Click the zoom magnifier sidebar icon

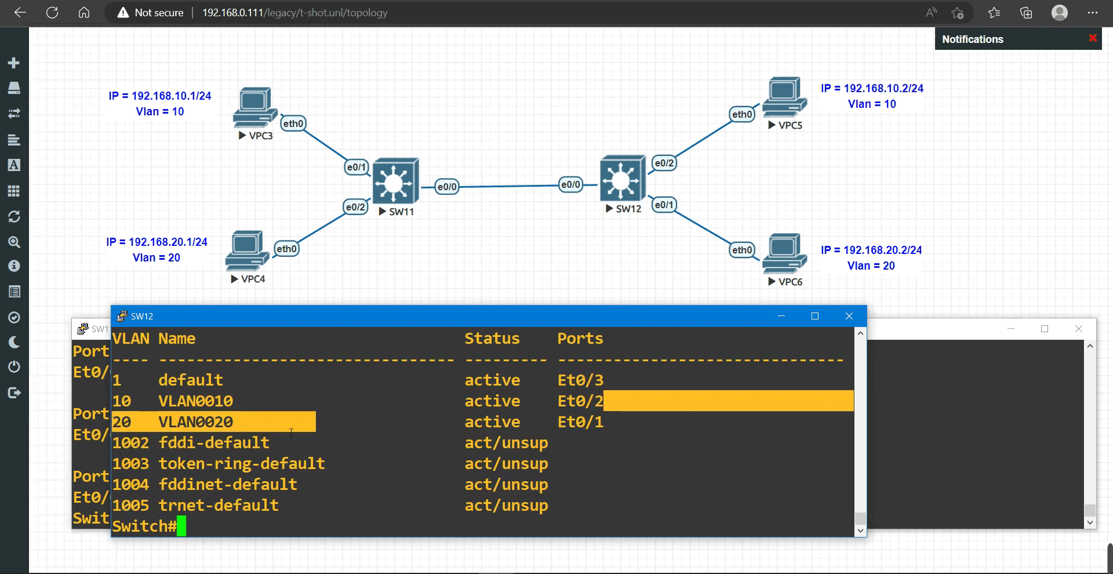pos(14,242)
